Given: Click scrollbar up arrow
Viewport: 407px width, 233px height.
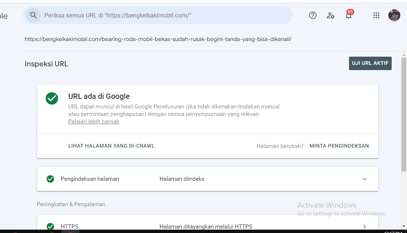Looking at the screenshot, I should point(403,55).
